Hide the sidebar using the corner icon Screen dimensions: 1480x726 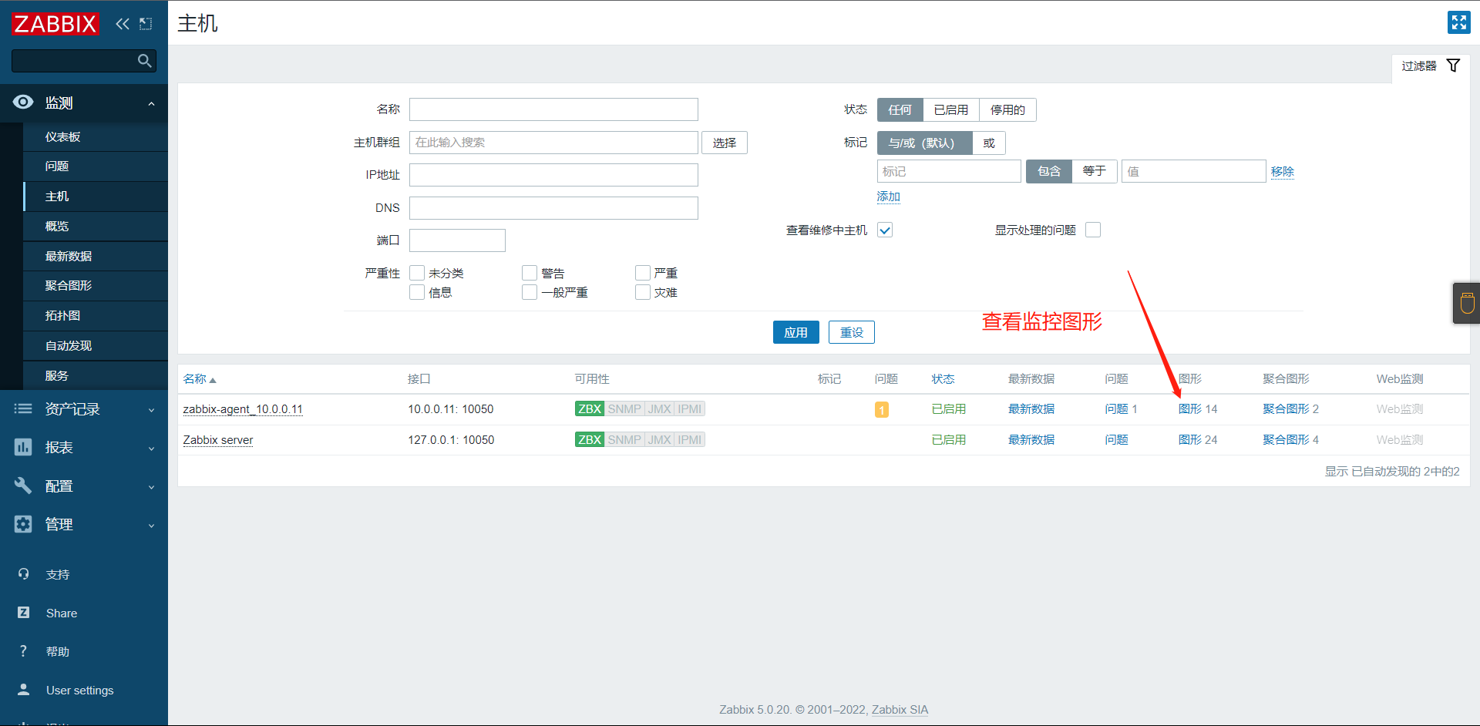coord(146,24)
